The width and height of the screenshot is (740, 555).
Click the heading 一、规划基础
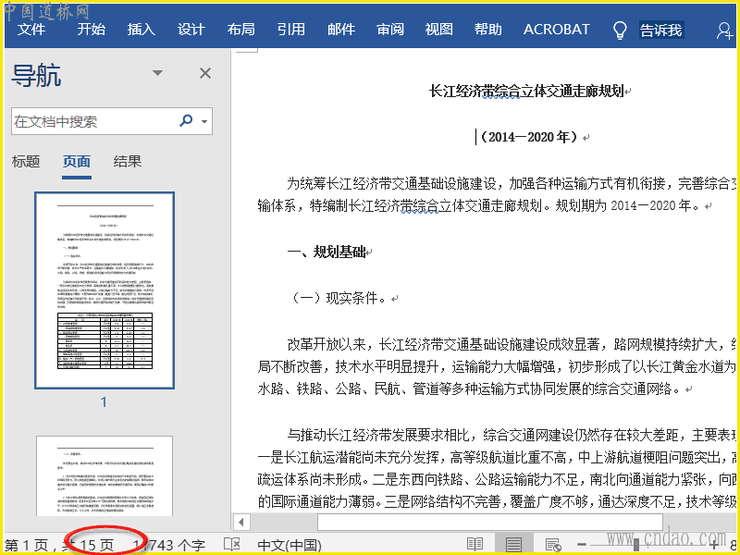tap(327, 252)
